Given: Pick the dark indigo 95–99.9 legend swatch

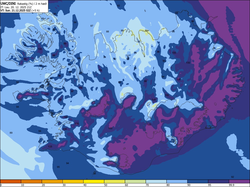Looking at the screenshot, I should tap(218, 182).
